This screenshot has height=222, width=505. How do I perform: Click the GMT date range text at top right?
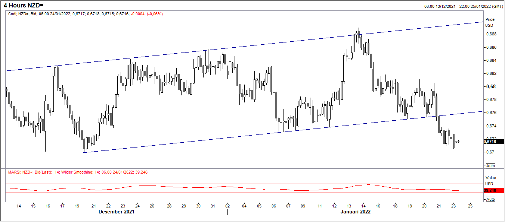click(463, 6)
